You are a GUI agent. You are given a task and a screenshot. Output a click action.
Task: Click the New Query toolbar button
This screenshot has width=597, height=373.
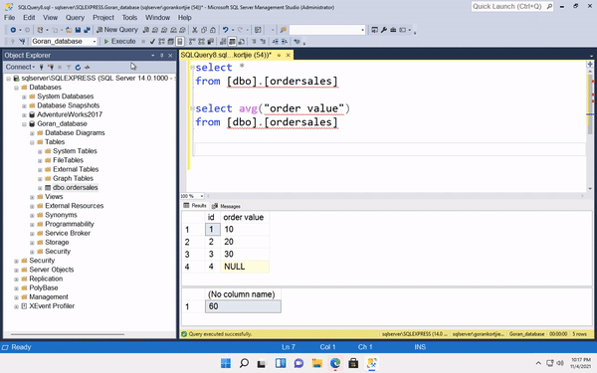(x=117, y=30)
